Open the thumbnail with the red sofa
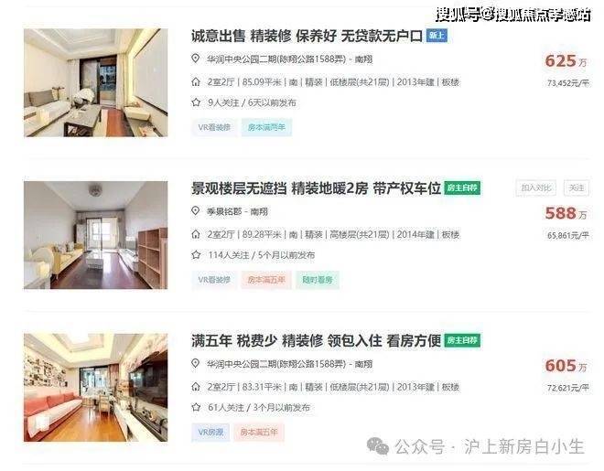604x471 pixels. [x=95, y=388]
